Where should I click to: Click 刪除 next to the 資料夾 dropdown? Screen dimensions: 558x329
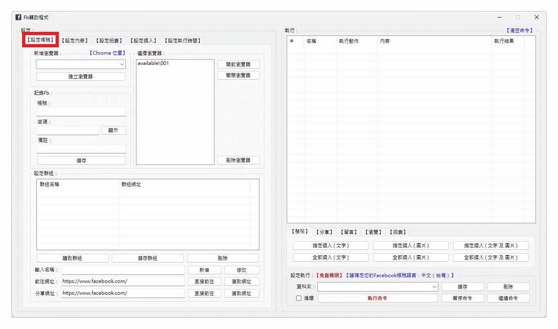click(509, 287)
